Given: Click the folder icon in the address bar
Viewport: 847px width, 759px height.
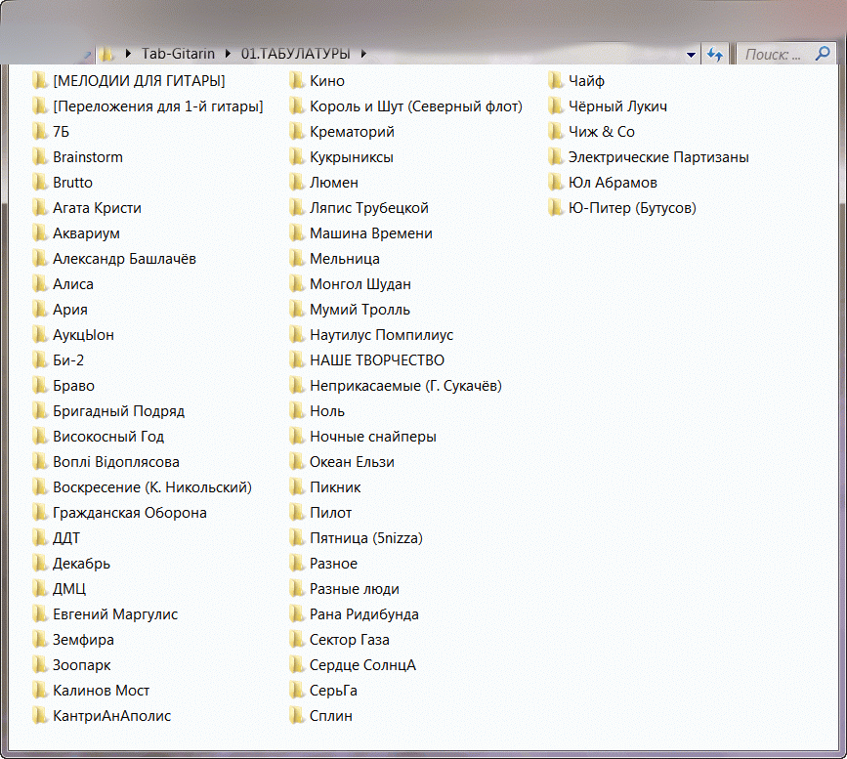Looking at the screenshot, I should tap(106, 54).
